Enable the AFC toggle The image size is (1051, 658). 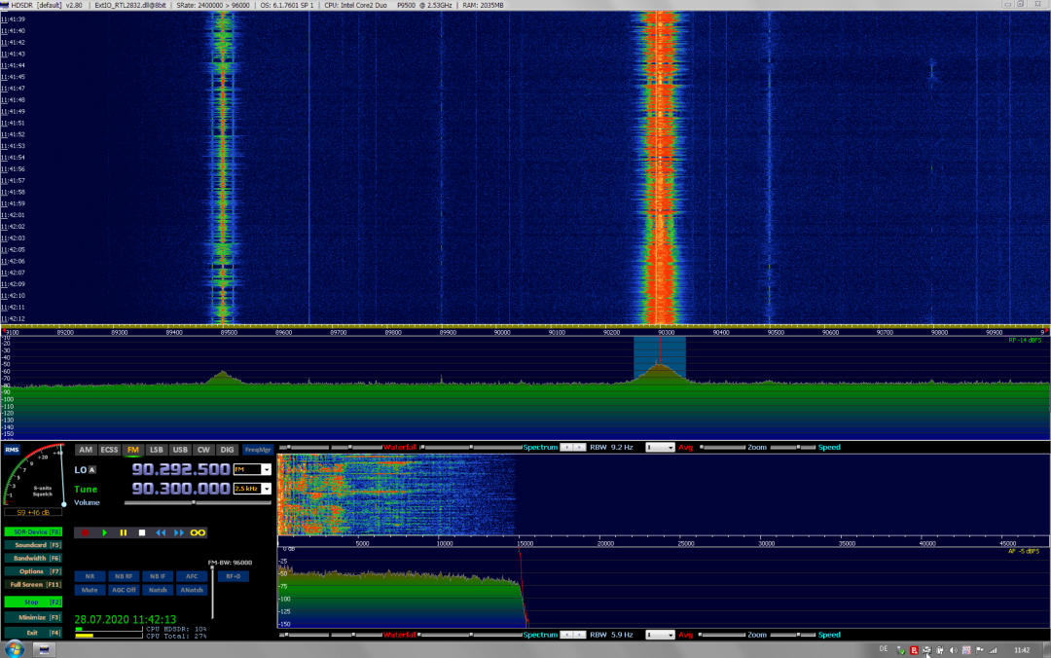[x=192, y=576]
